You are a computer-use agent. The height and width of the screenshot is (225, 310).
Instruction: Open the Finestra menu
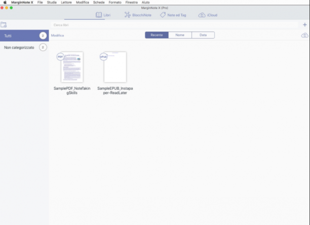(x=132, y=3)
